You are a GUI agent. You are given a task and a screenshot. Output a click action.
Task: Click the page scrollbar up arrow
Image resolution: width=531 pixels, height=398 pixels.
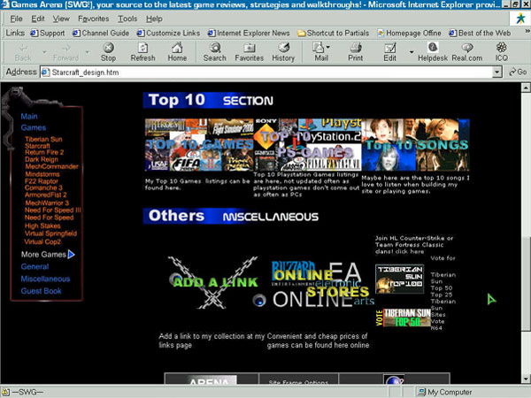[525, 88]
